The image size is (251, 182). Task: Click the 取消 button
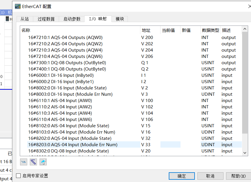click(x=210, y=176)
